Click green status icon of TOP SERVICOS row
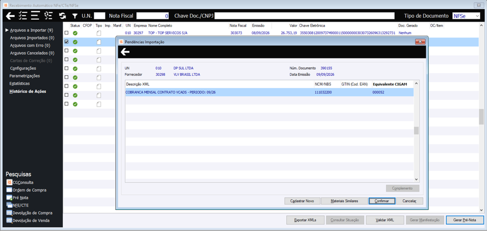 75,33
